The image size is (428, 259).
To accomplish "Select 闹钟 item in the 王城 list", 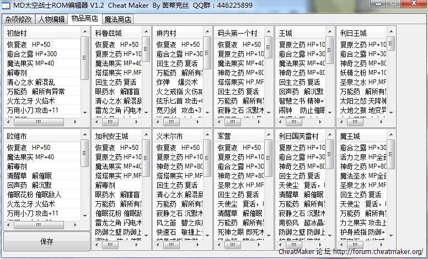I will (285, 110).
